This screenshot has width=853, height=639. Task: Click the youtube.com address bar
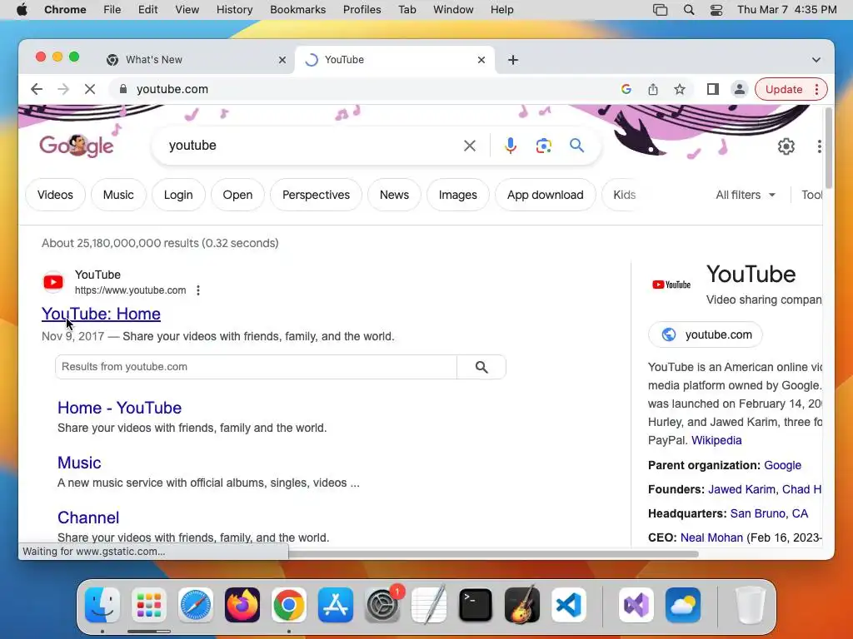coord(359,89)
